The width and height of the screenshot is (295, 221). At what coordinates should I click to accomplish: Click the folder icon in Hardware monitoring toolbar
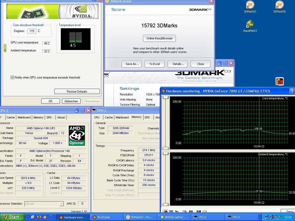[205, 212]
